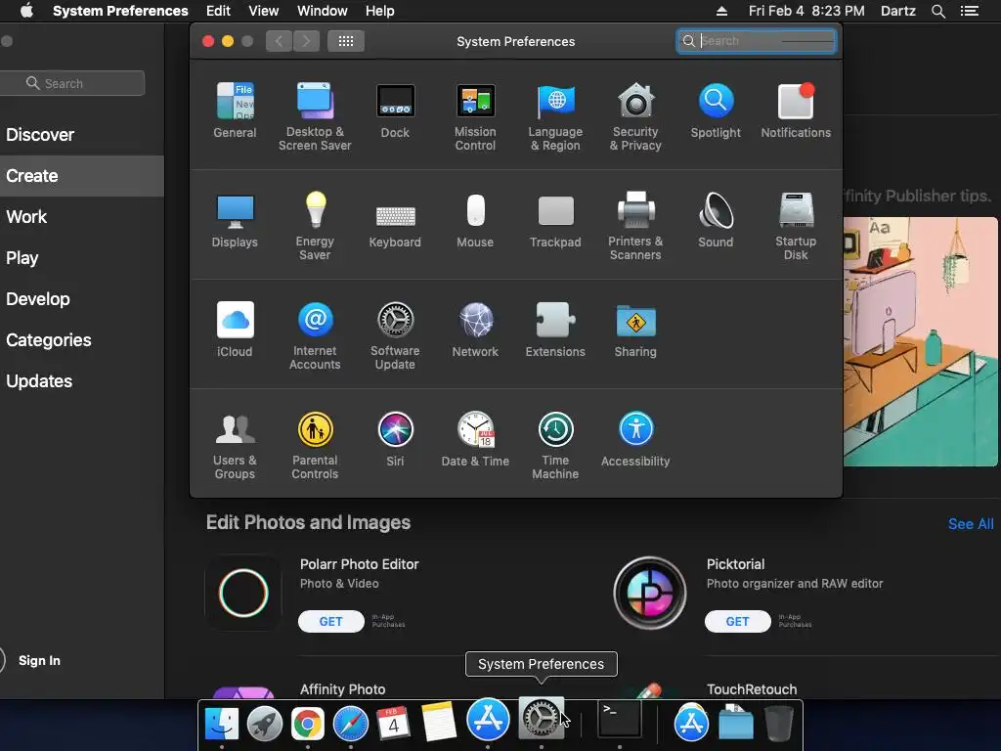Viewport: 1001px width, 751px height.
Task: Open the Apple menu
Action: point(26,11)
